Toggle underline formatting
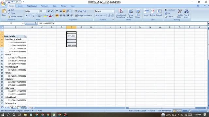 coord(33,16)
